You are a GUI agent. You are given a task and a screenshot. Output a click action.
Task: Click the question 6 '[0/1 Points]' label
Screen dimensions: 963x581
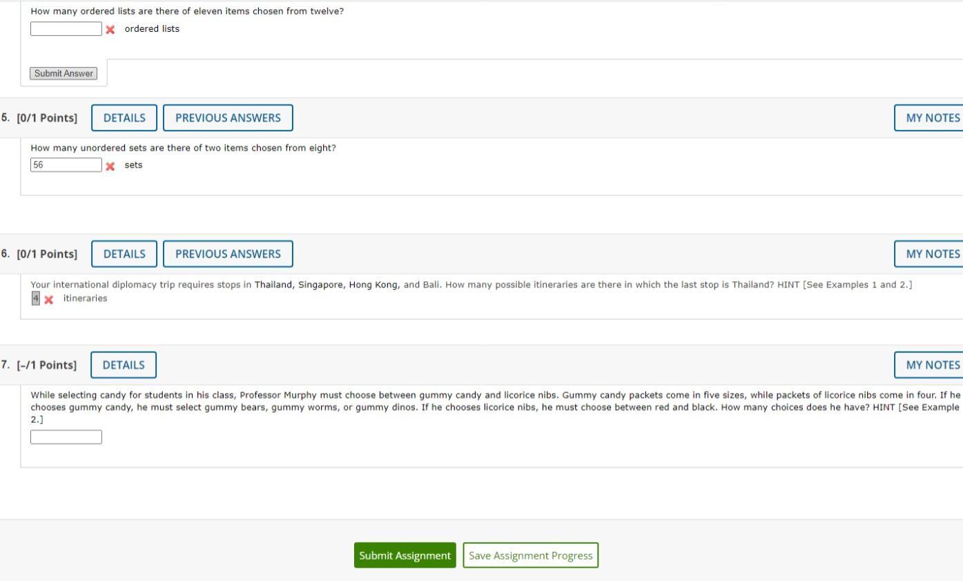[x=47, y=254]
